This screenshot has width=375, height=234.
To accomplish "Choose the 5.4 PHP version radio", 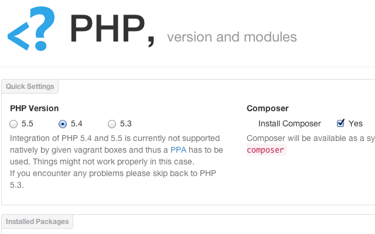I will pyautogui.click(x=63, y=124).
